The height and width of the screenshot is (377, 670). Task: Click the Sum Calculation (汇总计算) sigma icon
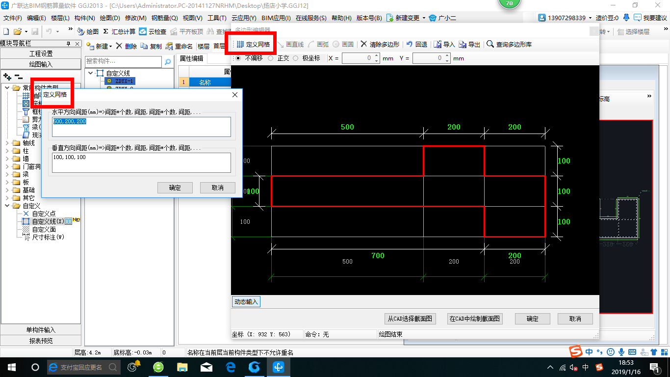pyautogui.click(x=106, y=31)
